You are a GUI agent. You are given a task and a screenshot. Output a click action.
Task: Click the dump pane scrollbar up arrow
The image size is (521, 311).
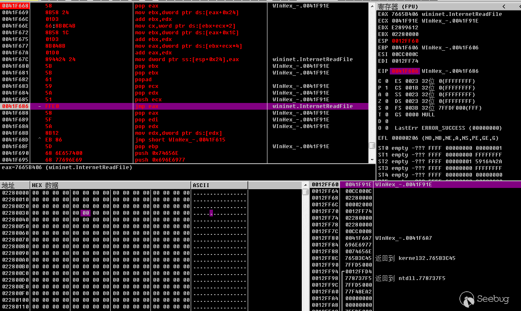point(305,185)
